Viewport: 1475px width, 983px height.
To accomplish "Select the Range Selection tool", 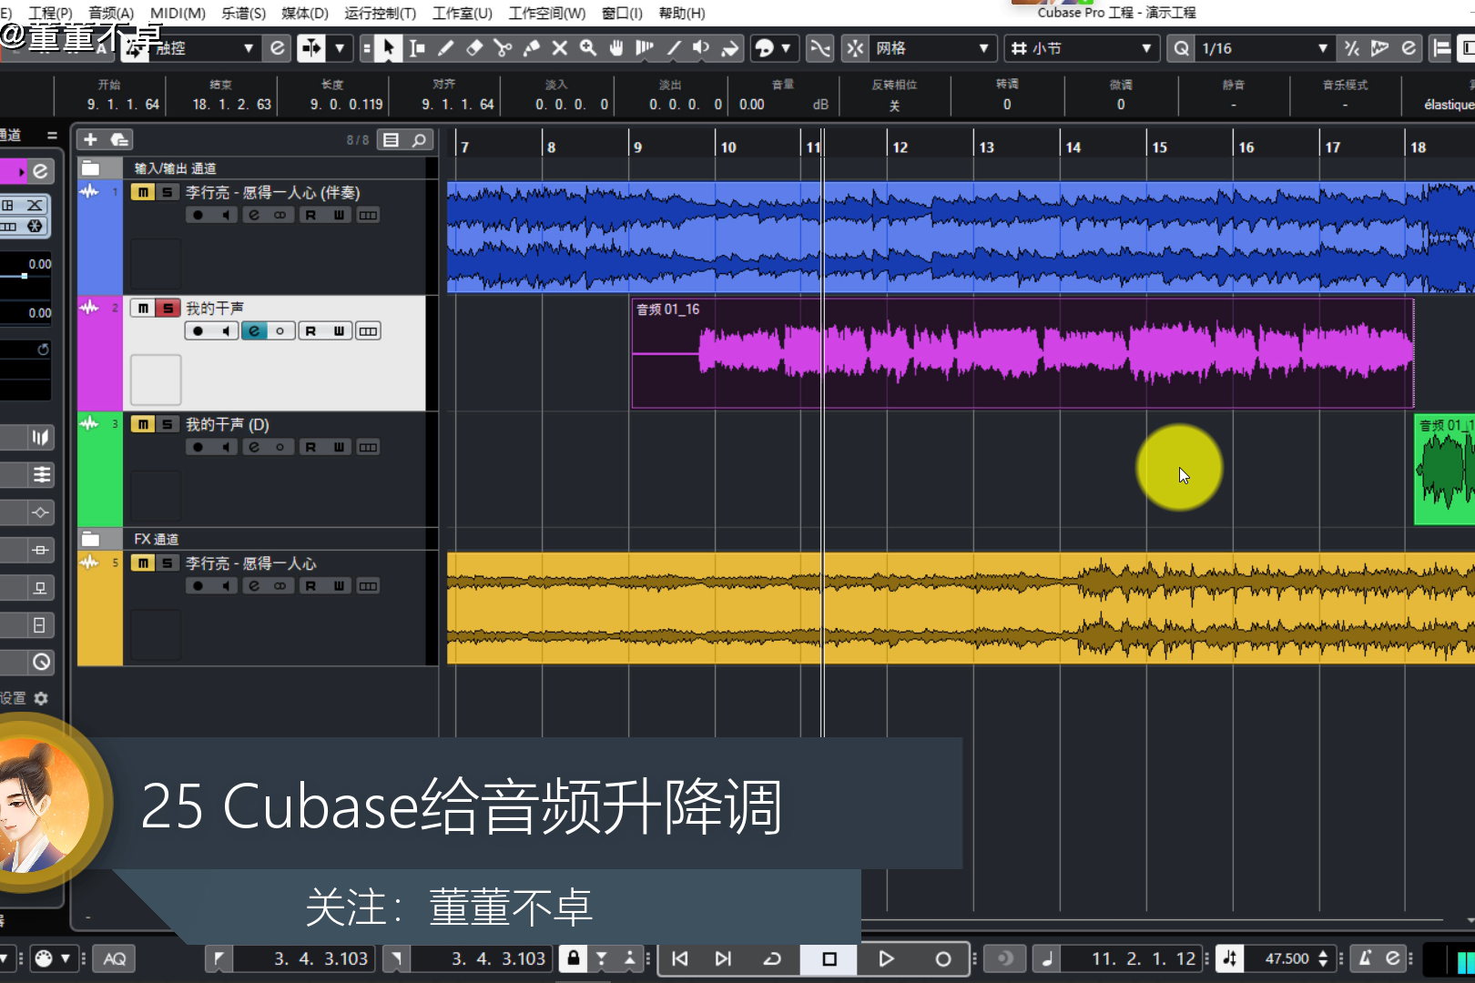I will (x=416, y=48).
